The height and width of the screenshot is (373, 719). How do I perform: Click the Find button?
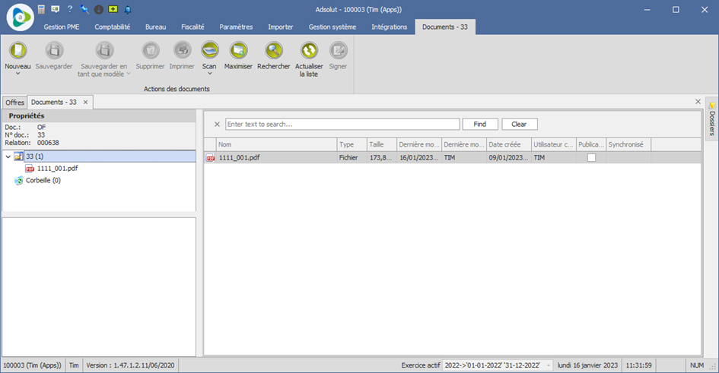point(479,124)
